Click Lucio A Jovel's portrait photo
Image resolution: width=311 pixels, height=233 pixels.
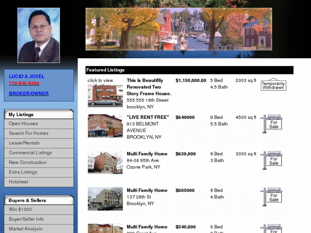click(39, 35)
